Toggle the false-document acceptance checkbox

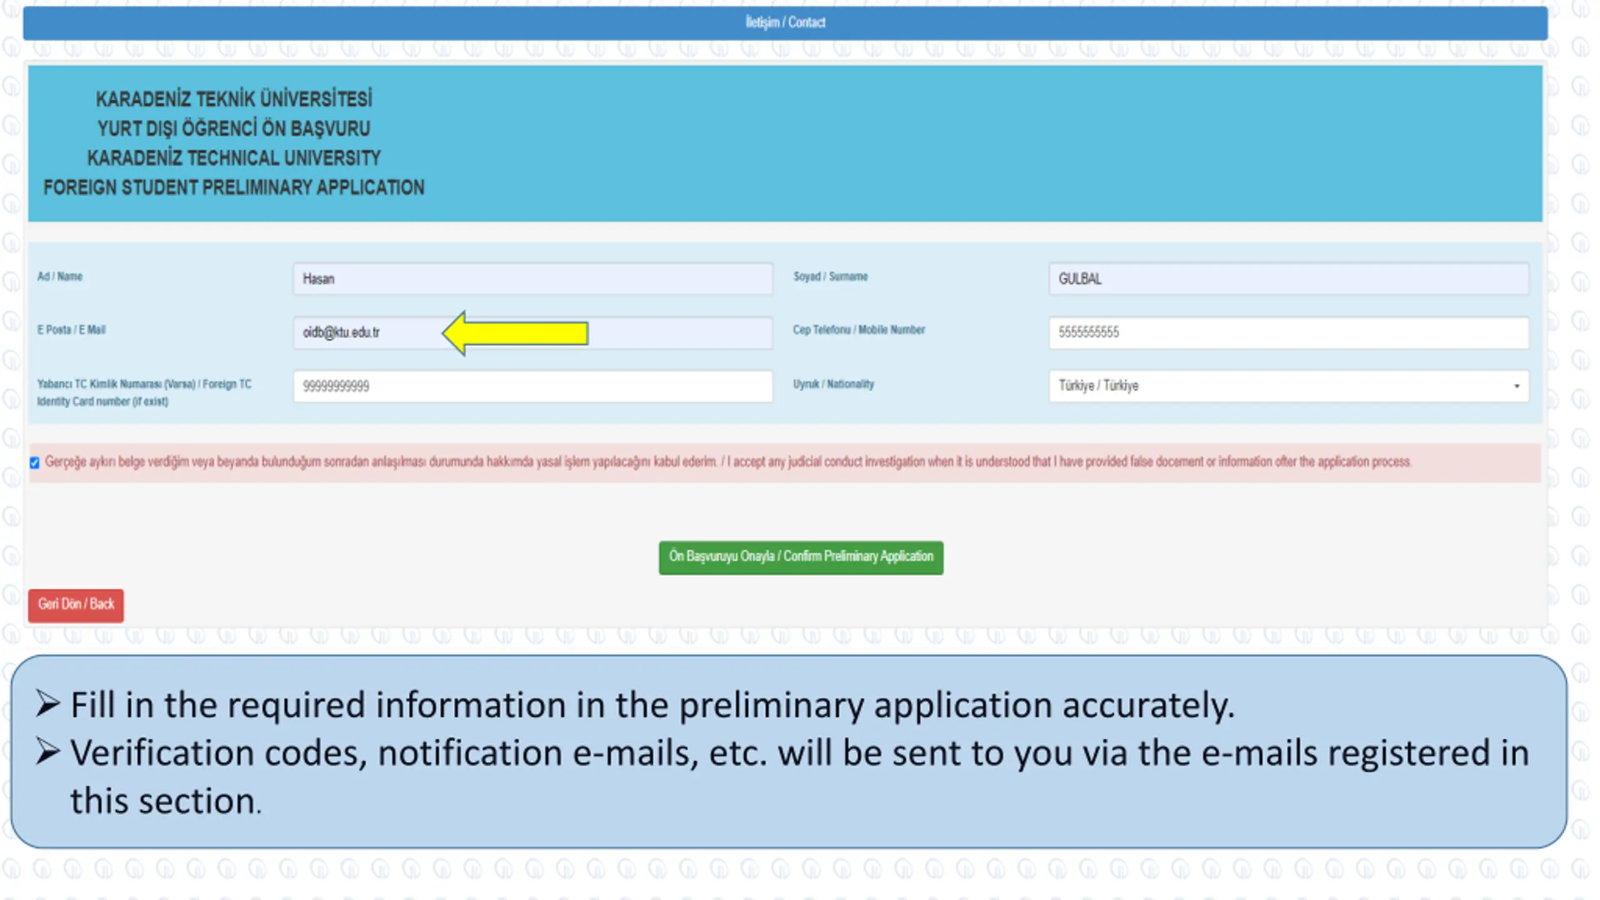point(34,462)
